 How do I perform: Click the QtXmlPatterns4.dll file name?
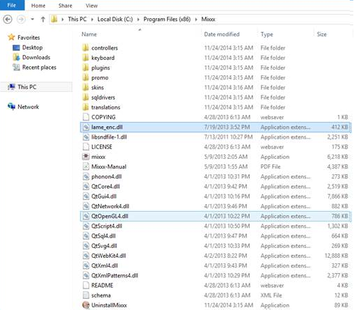pyautogui.click(x=115, y=275)
